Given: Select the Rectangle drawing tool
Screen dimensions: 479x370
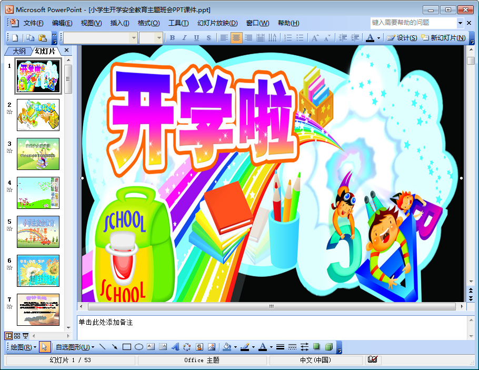Looking at the screenshot, I should (127, 347).
